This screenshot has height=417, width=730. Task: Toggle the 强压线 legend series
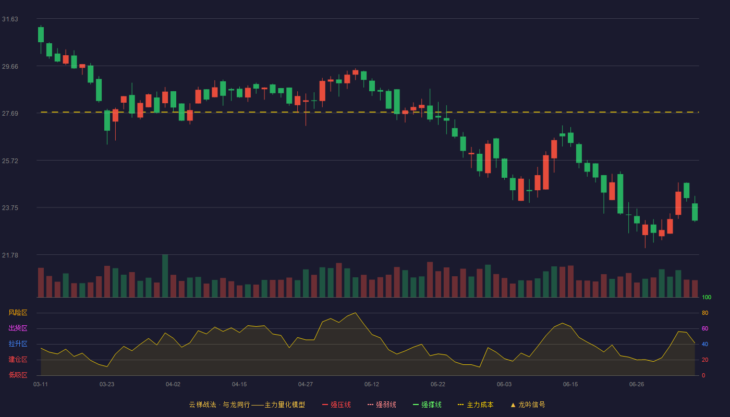336,404
